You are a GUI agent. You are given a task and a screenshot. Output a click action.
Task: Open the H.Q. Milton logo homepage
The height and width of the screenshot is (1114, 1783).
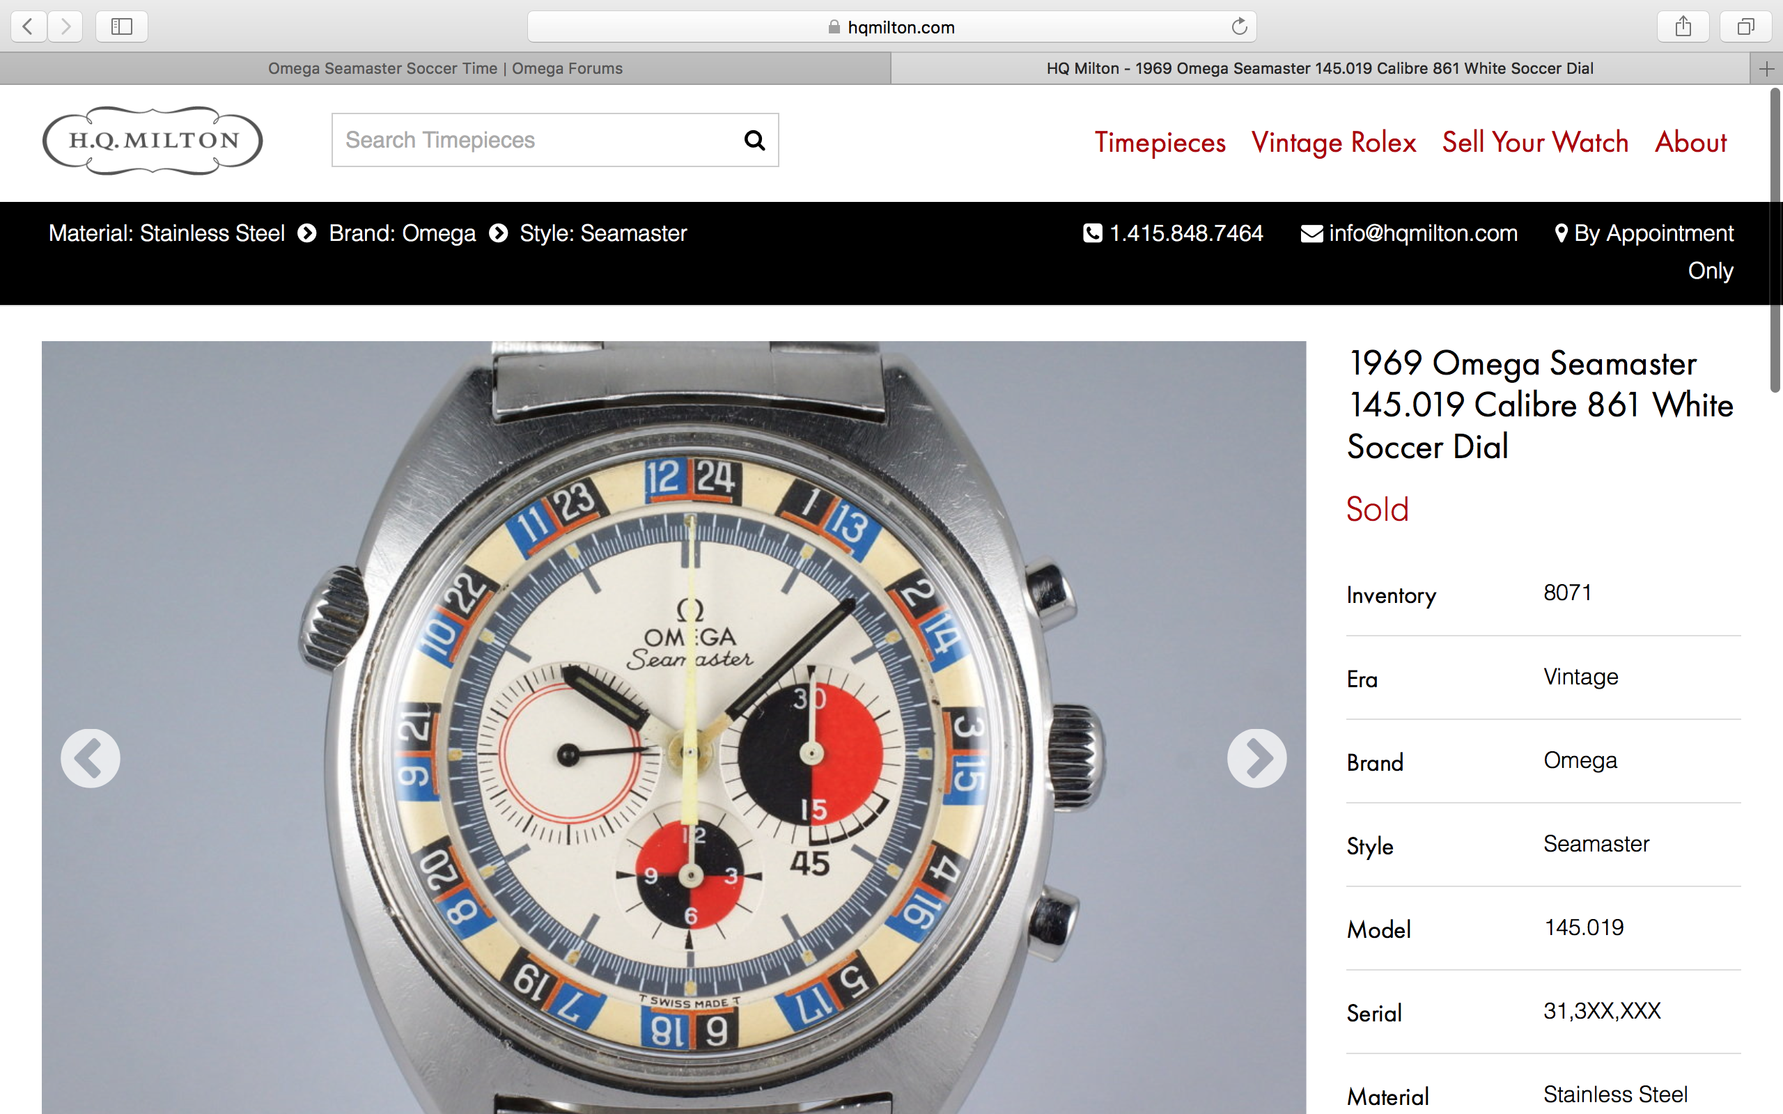[x=153, y=140]
